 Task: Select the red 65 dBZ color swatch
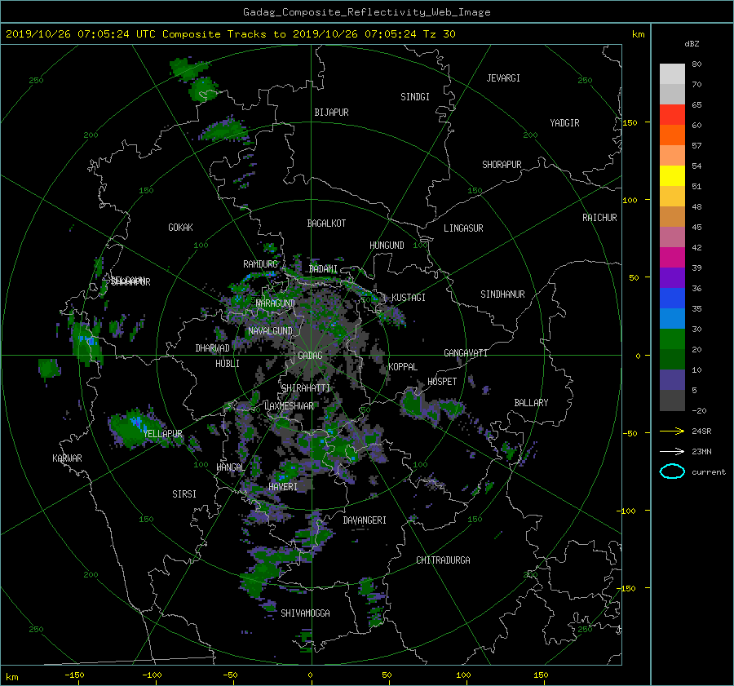click(x=672, y=114)
